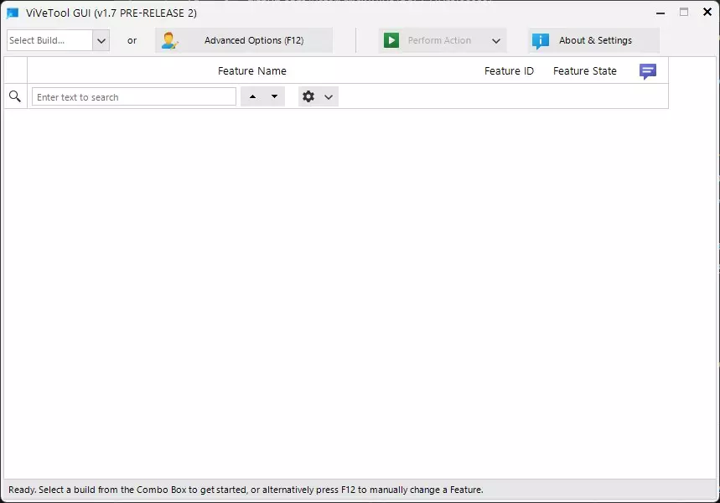Screen dimensions: 720x503
Task: Click the magnifier search icon
Action: tap(15, 96)
